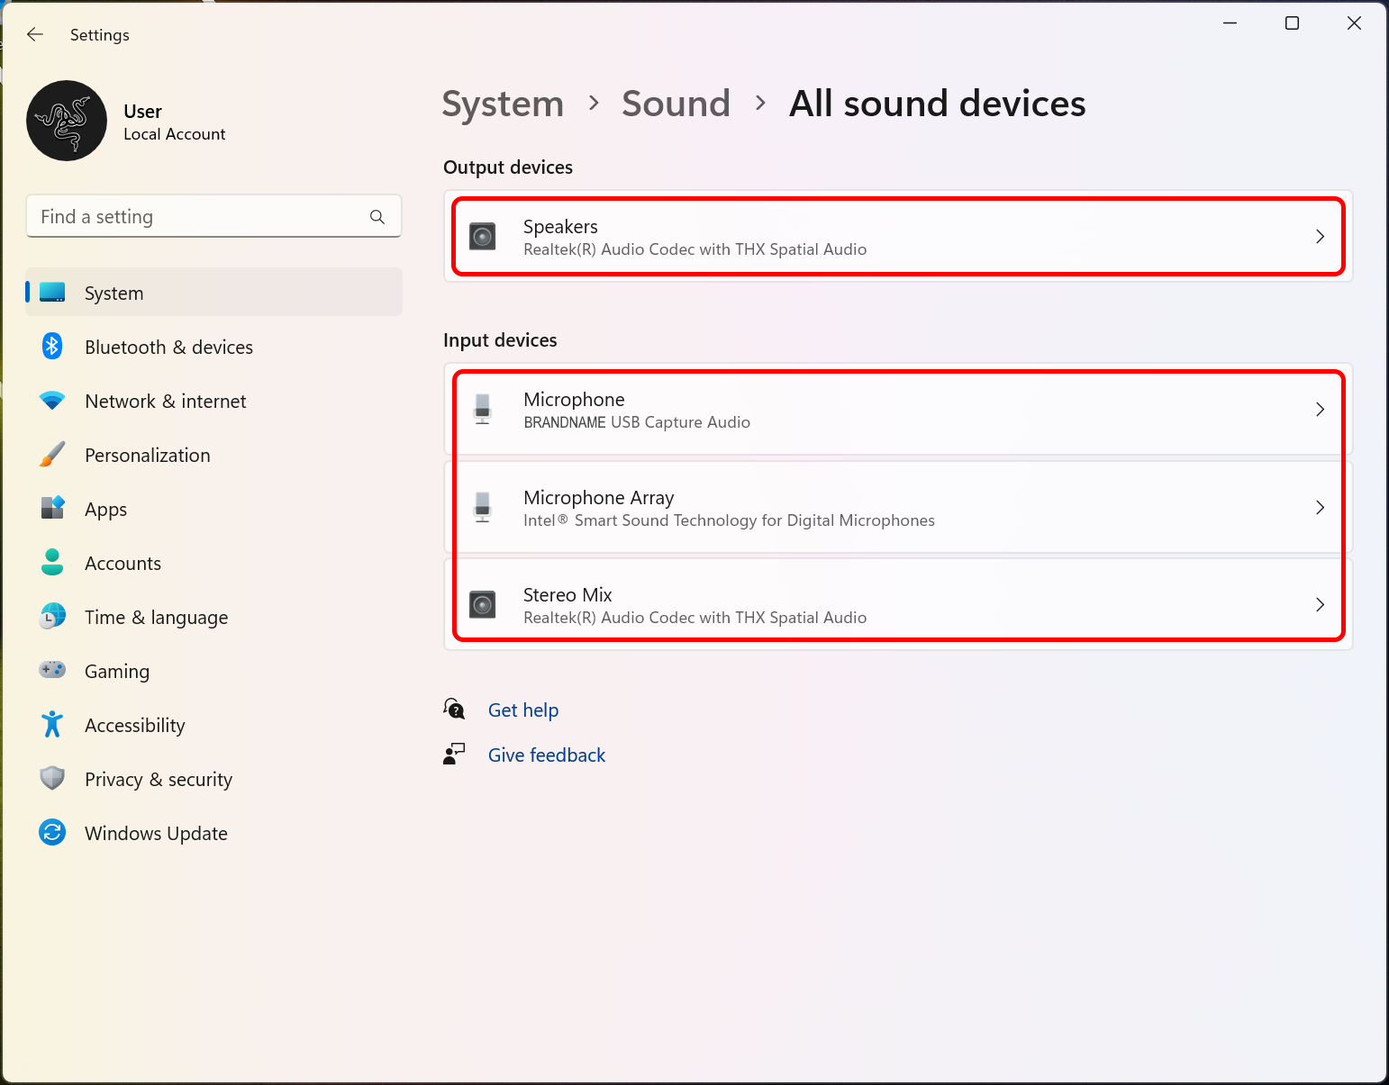
Task: Open the BRANDNAME USB Microphone chevron
Action: (1320, 410)
